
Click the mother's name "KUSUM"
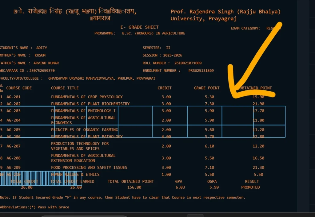tap(40, 55)
